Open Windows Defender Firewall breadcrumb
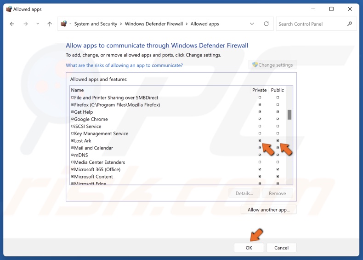Image resolution: width=363 pixels, height=260 pixels. [154, 24]
